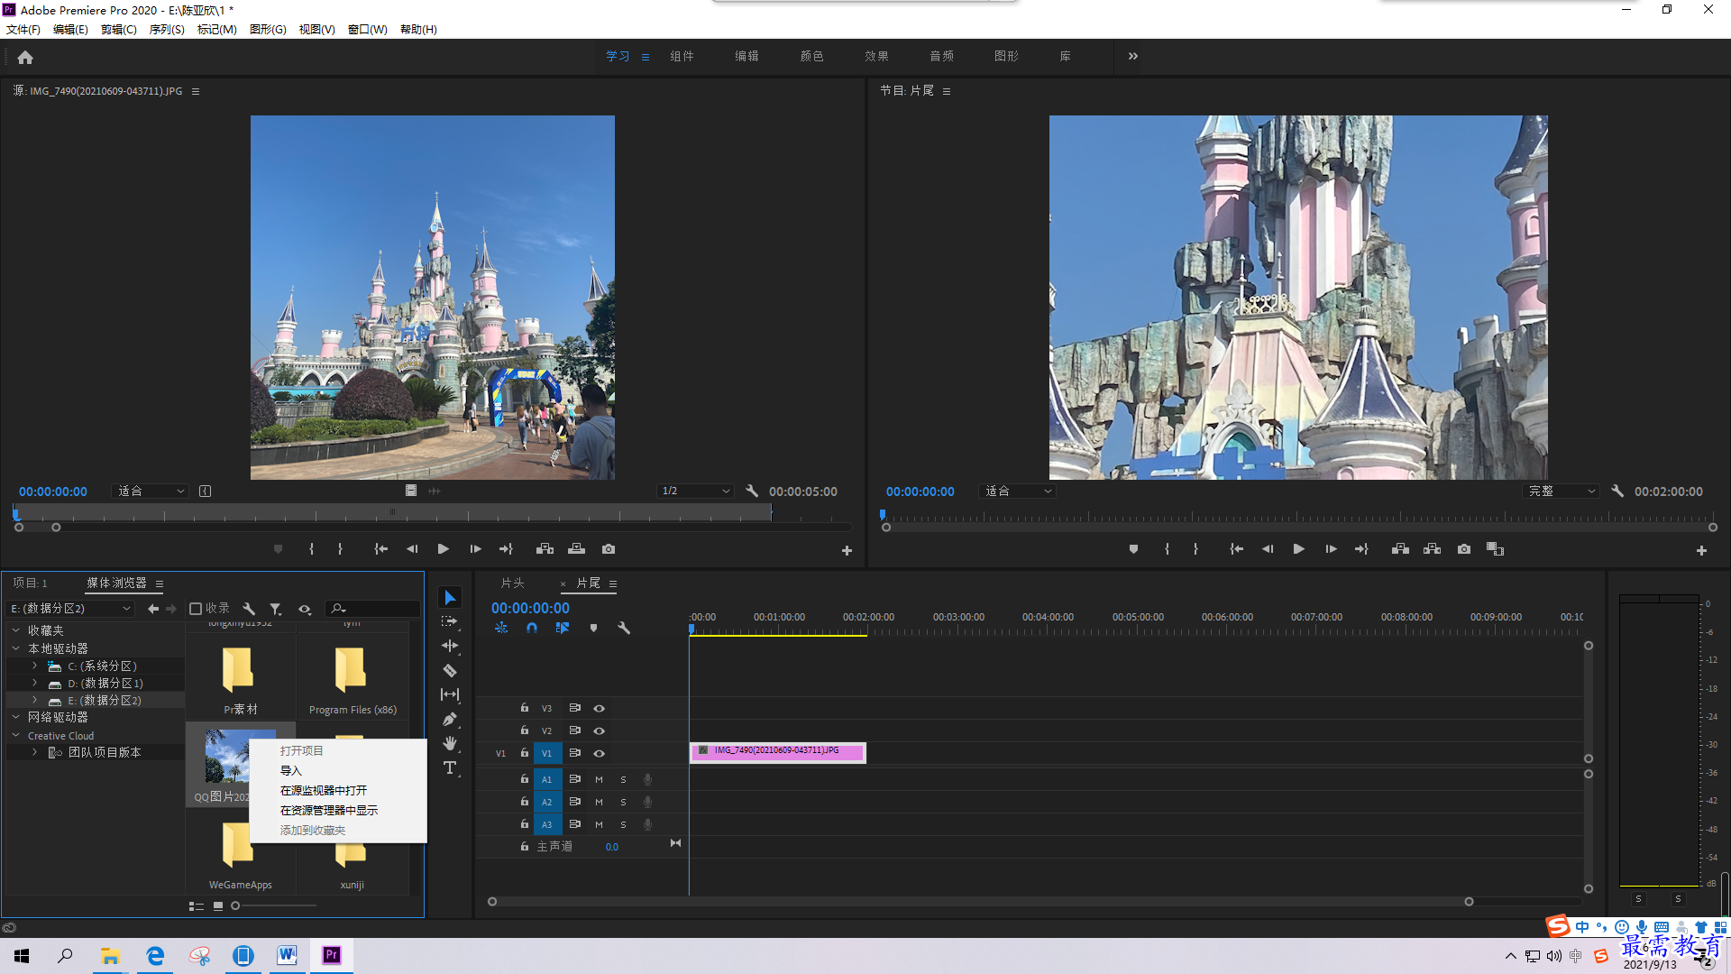Screen dimensions: 1731x974
Task: Click the Home icon
Action: coord(25,57)
